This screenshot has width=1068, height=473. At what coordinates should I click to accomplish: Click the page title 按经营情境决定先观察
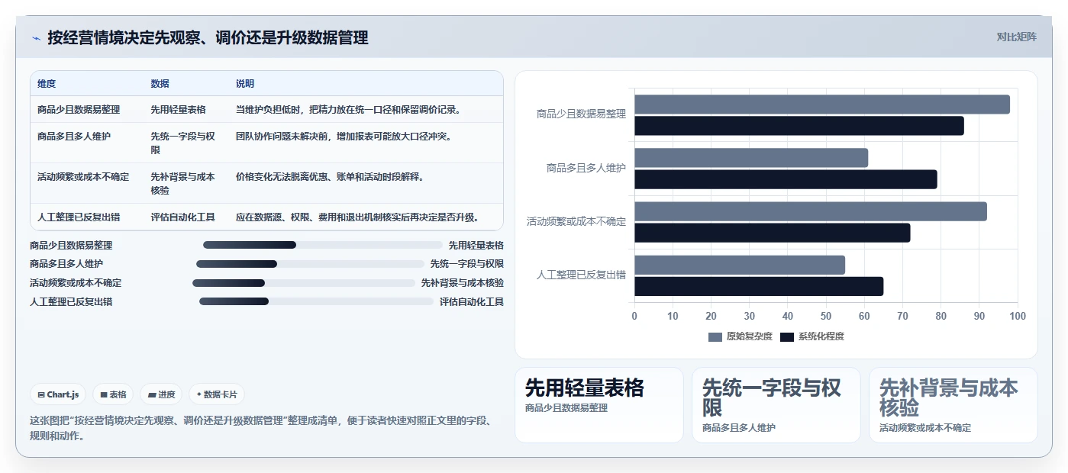(x=208, y=37)
